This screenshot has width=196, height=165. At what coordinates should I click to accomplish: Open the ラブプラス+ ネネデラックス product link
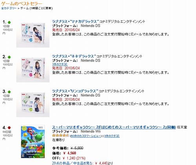[74, 56]
